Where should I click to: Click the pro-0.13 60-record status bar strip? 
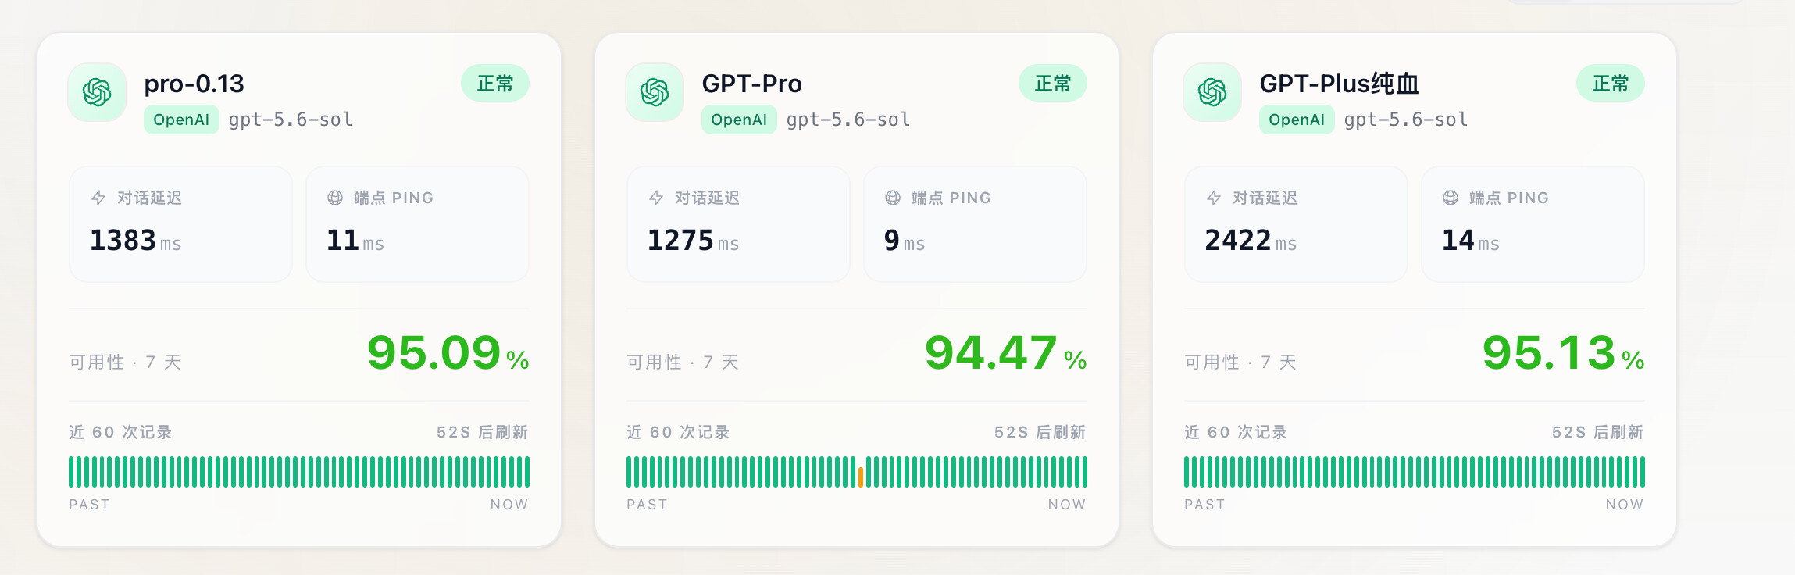299,472
